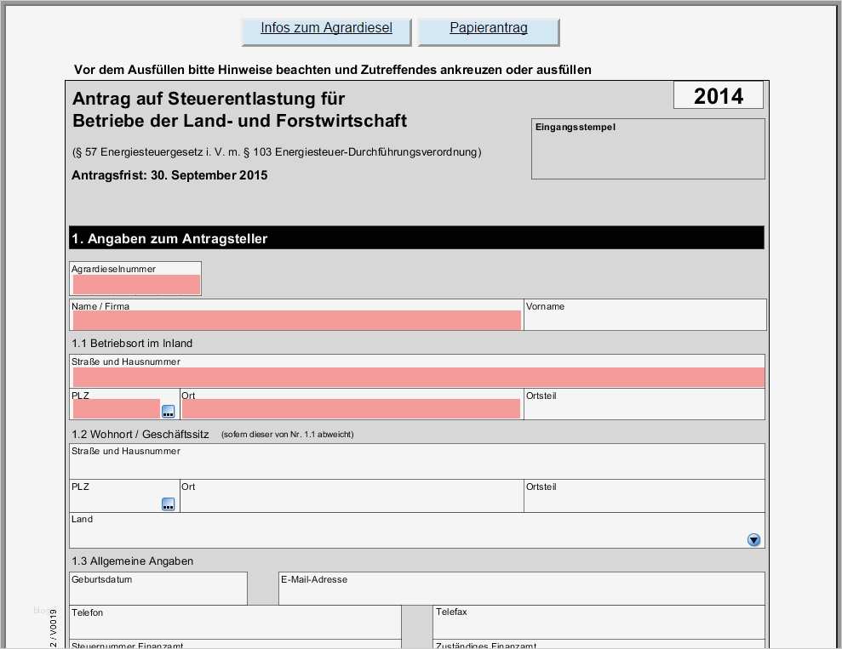The width and height of the screenshot is (842, 649).
Task: Open the Infos zum Agrardiesel page
Action: [x=324, y=29]
